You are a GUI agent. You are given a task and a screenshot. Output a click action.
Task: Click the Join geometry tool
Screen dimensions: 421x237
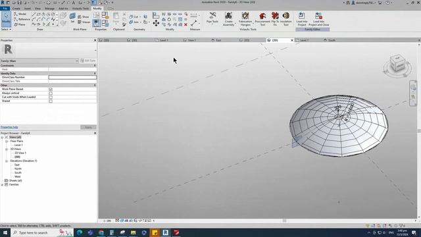135,22
